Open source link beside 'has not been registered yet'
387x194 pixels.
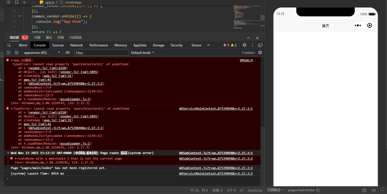tap(216, 168)
